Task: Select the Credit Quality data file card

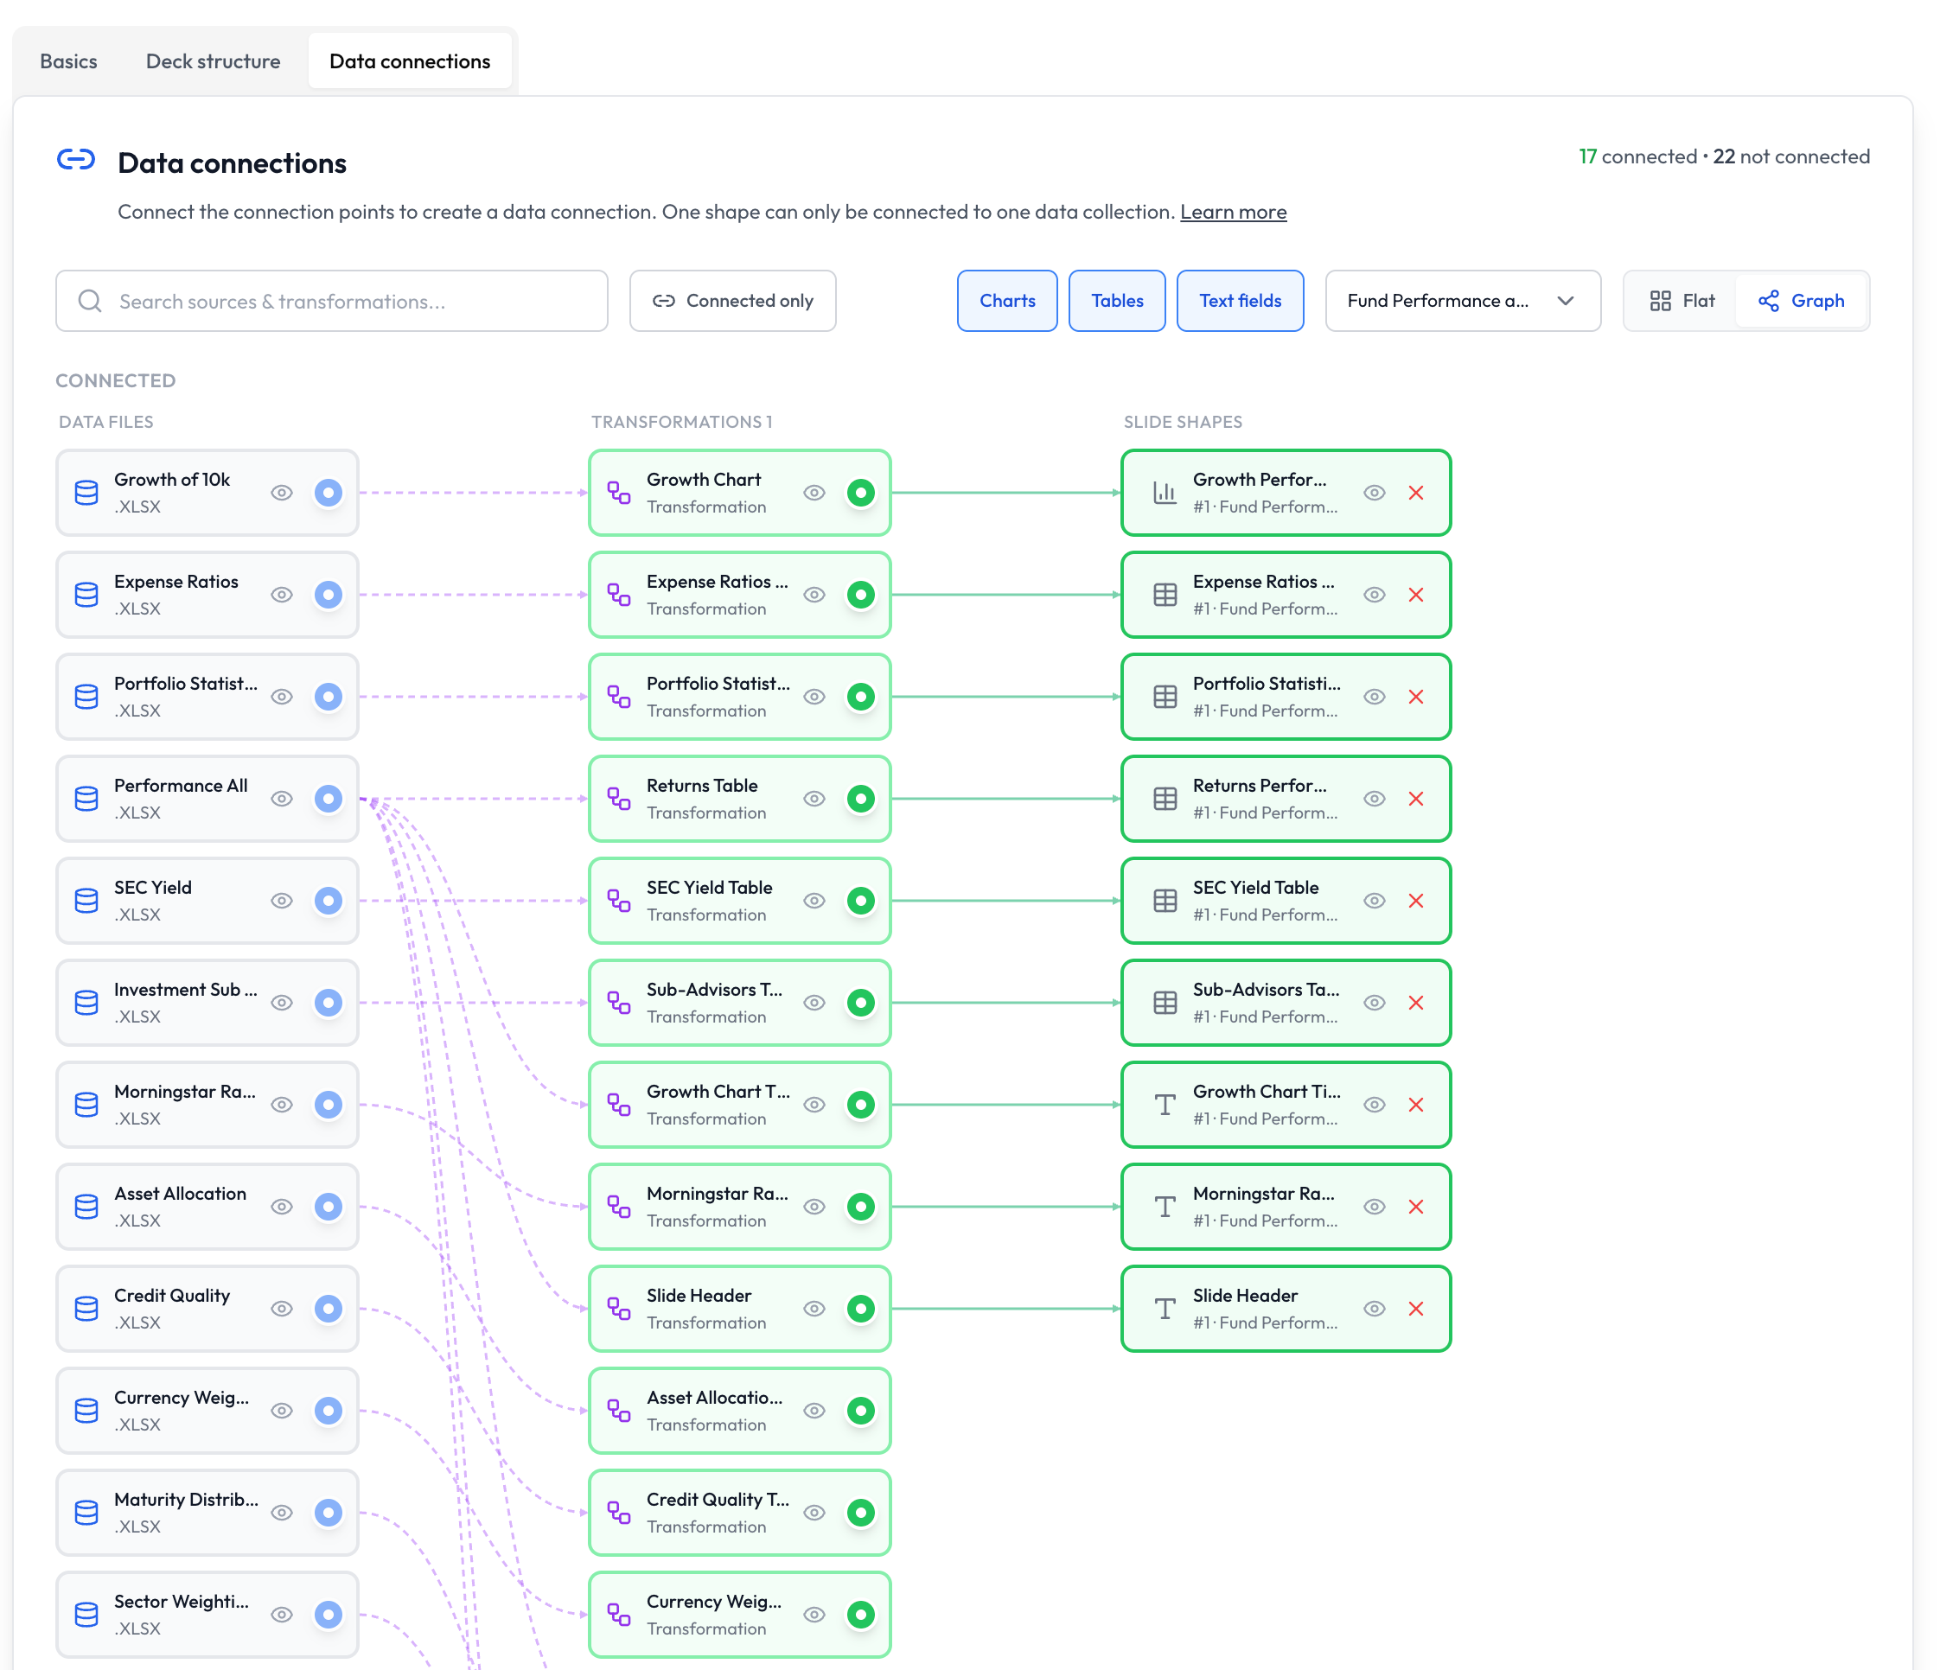Action: tap(207, 1309)
